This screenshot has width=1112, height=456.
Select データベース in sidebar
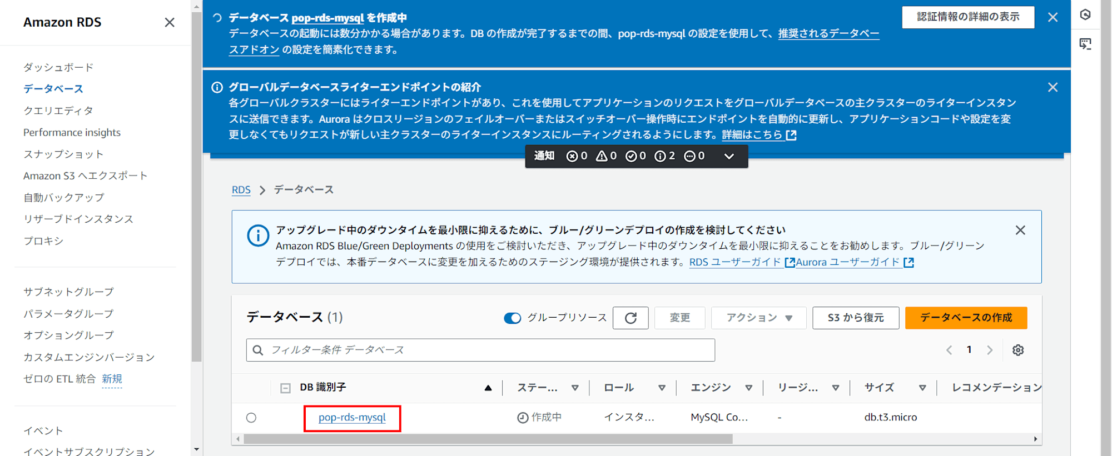coord(53,89)
